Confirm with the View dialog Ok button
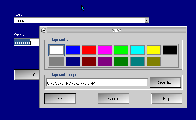 [x=60, y=99]
